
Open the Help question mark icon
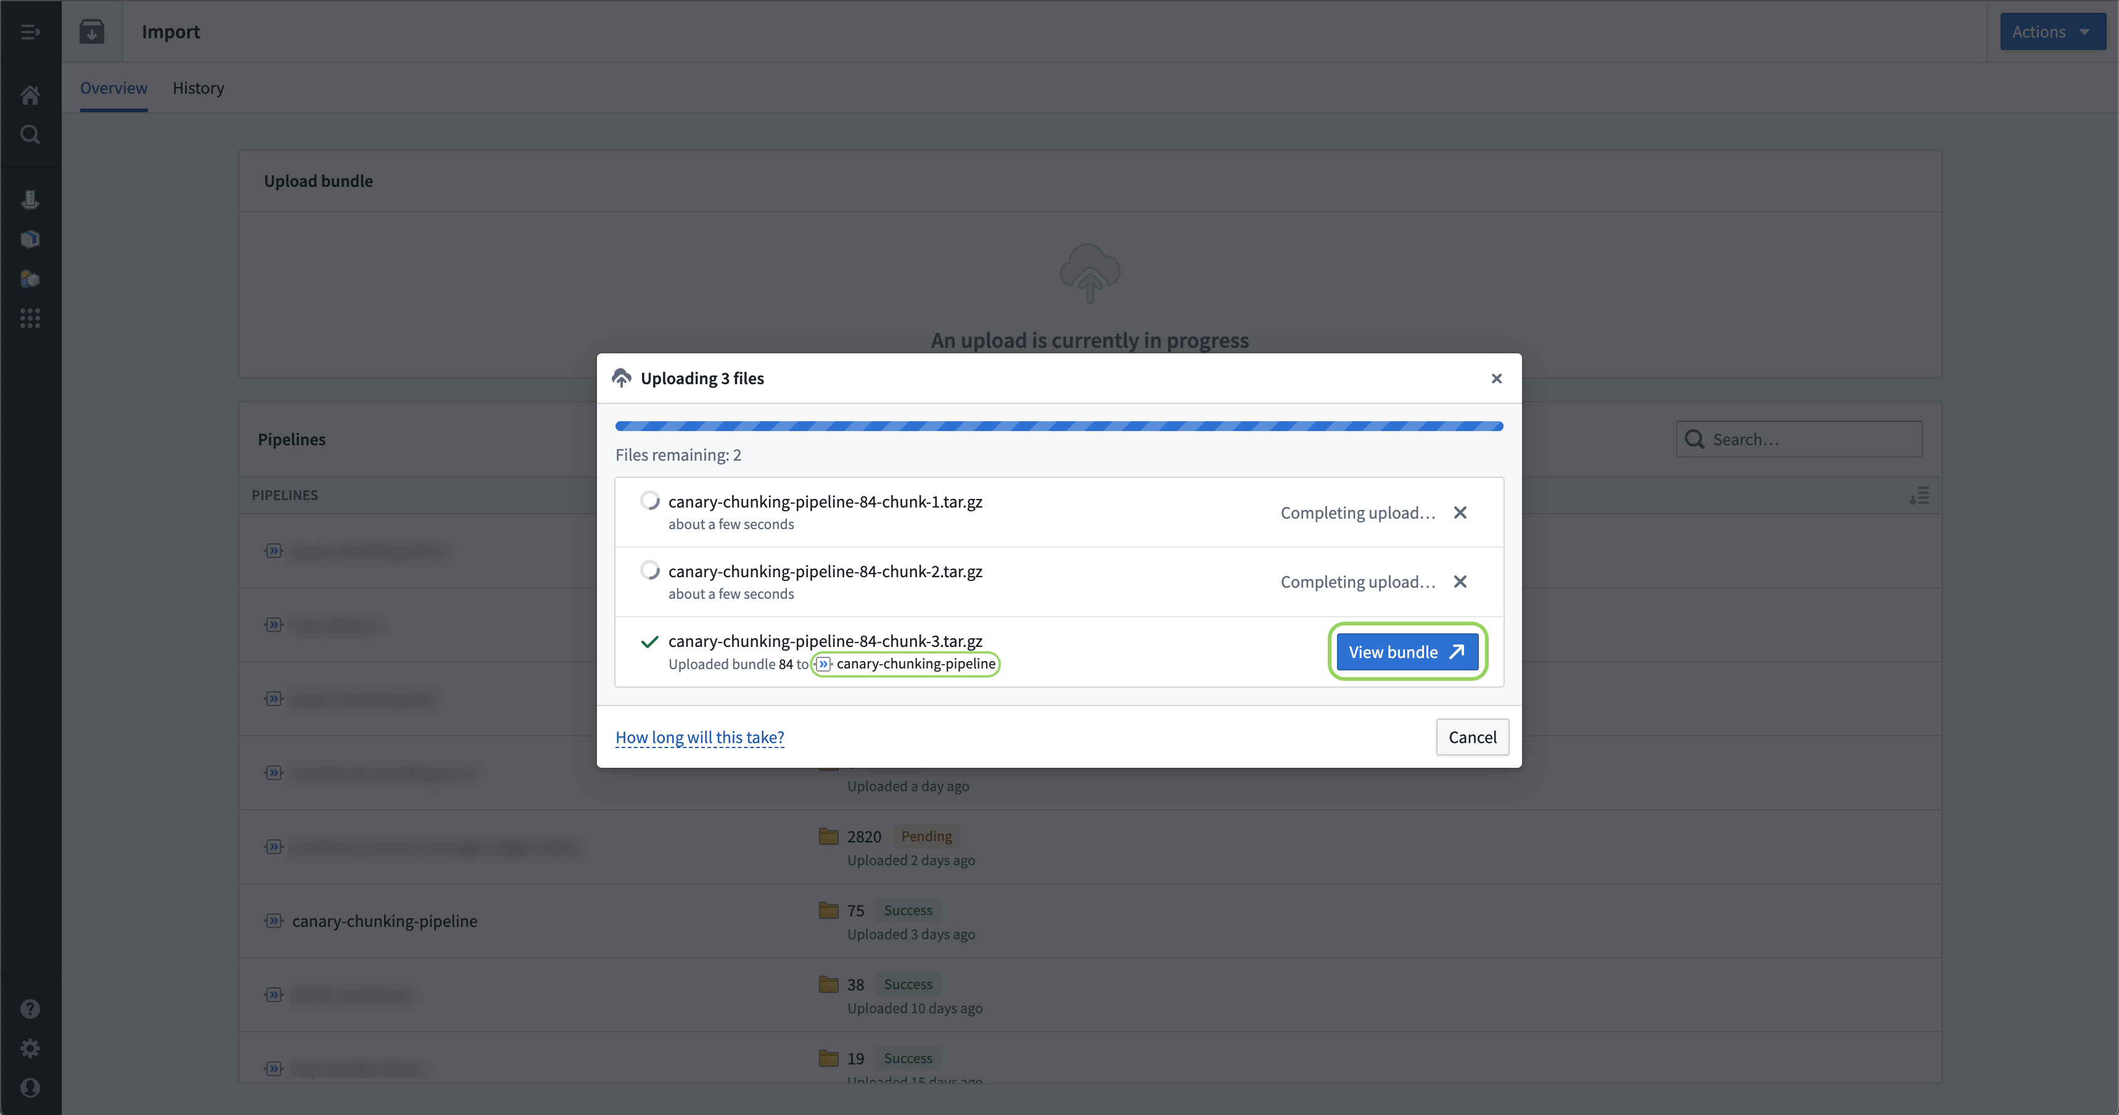[30, 1009]
